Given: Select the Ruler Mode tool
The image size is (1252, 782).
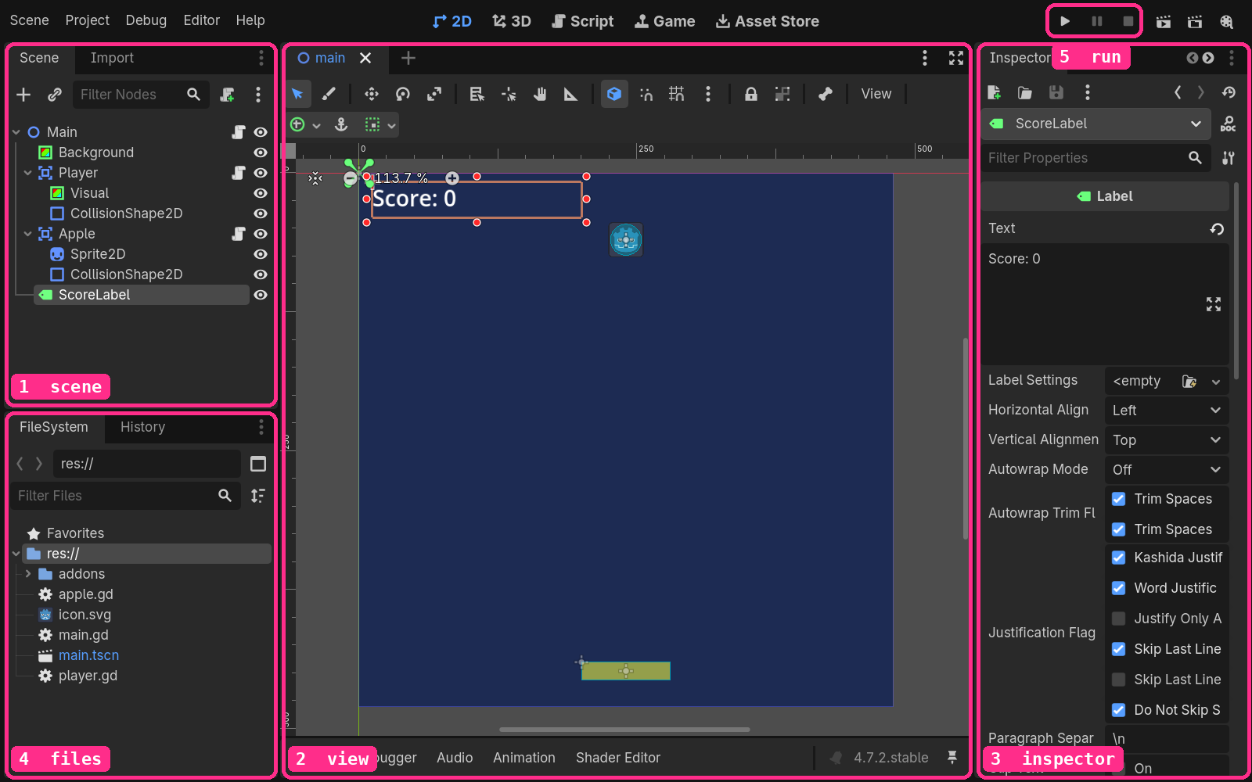Looking at the screenshot, I should pyautogui.click(x=571, y=94).
